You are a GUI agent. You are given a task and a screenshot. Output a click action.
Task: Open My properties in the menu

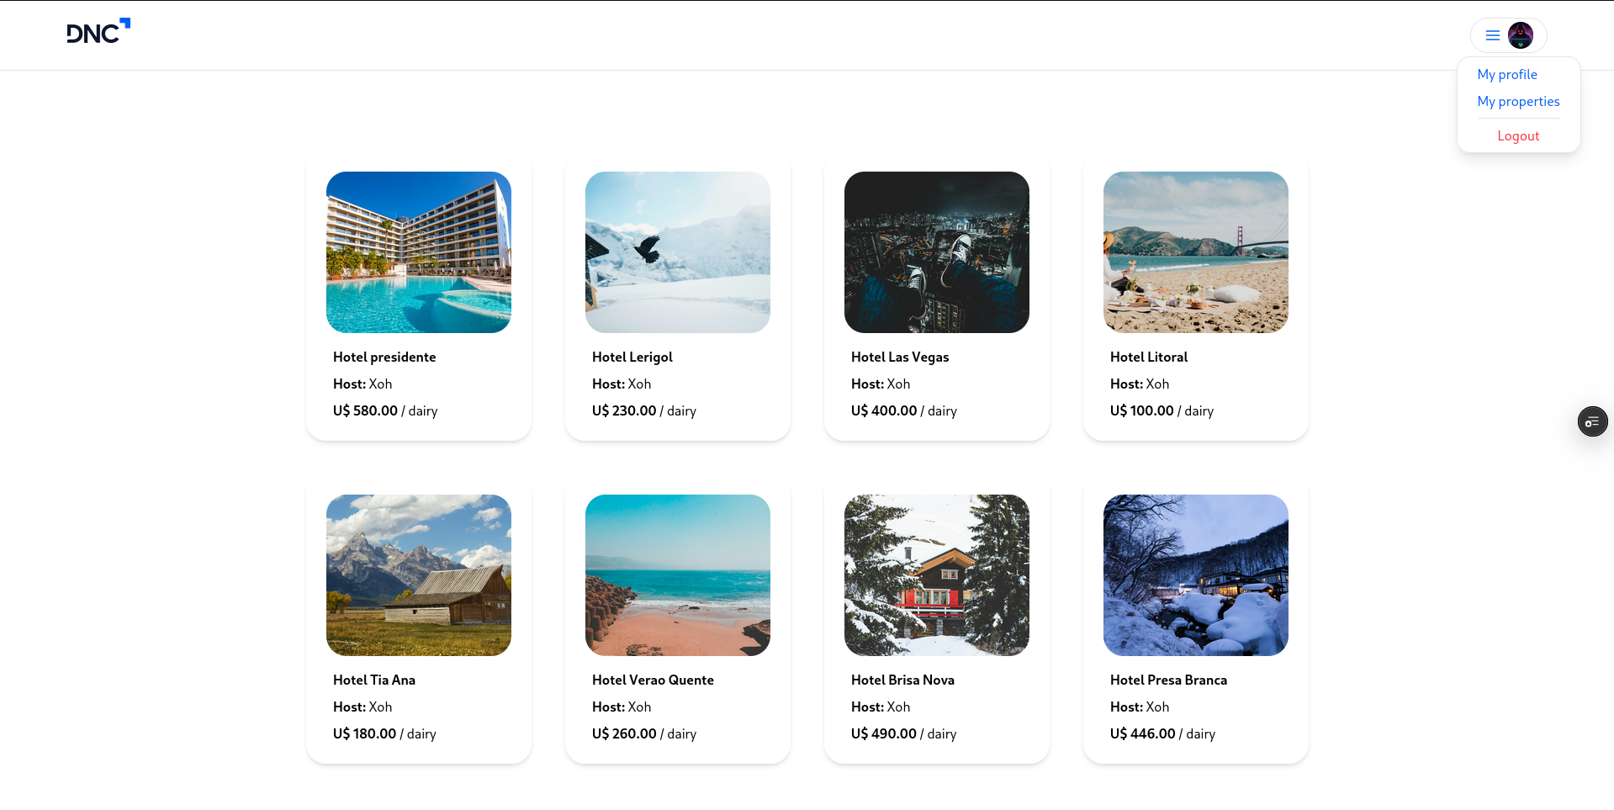pos(1518,101)
